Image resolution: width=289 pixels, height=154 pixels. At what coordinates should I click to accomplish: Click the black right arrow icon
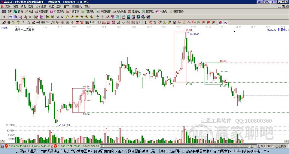(x=62, y=17)
